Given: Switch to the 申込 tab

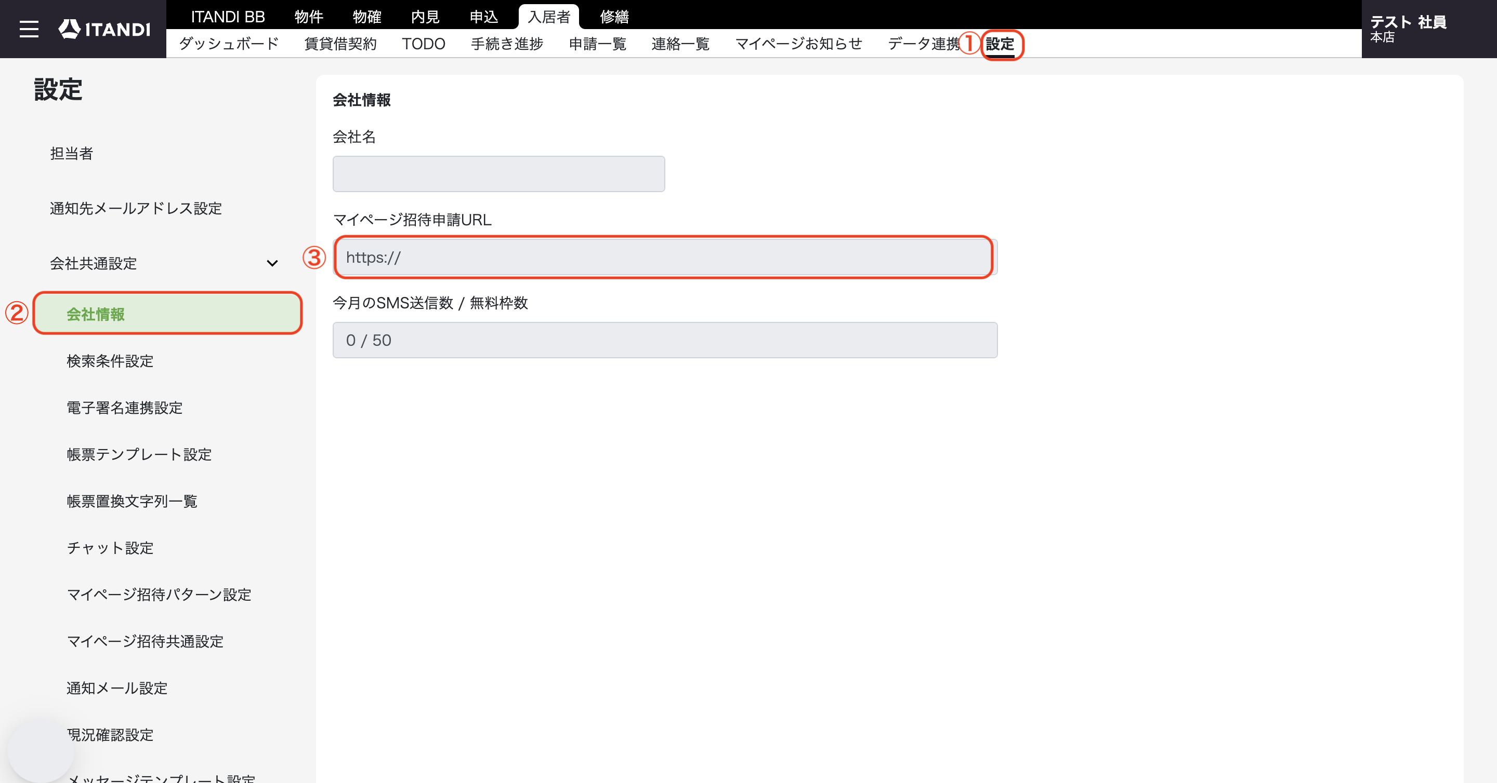Looking at the screenshot, I should (483, 17).
